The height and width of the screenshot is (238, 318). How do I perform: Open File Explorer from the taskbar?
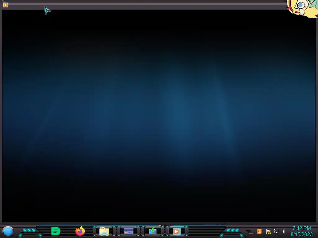[104, 231]
